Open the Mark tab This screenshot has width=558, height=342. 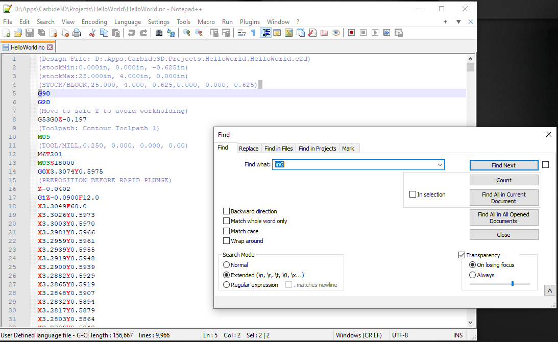(x=348, y=149)
